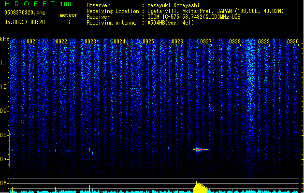Click the 'meteor' label above the count
This screenshot has height=193, width=304.
coord(69,15)
